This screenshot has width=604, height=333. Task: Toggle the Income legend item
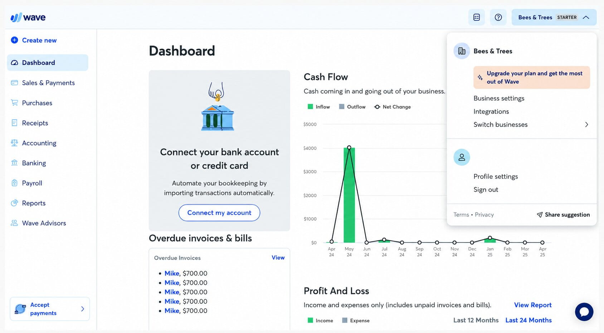[x=320, y=320]
